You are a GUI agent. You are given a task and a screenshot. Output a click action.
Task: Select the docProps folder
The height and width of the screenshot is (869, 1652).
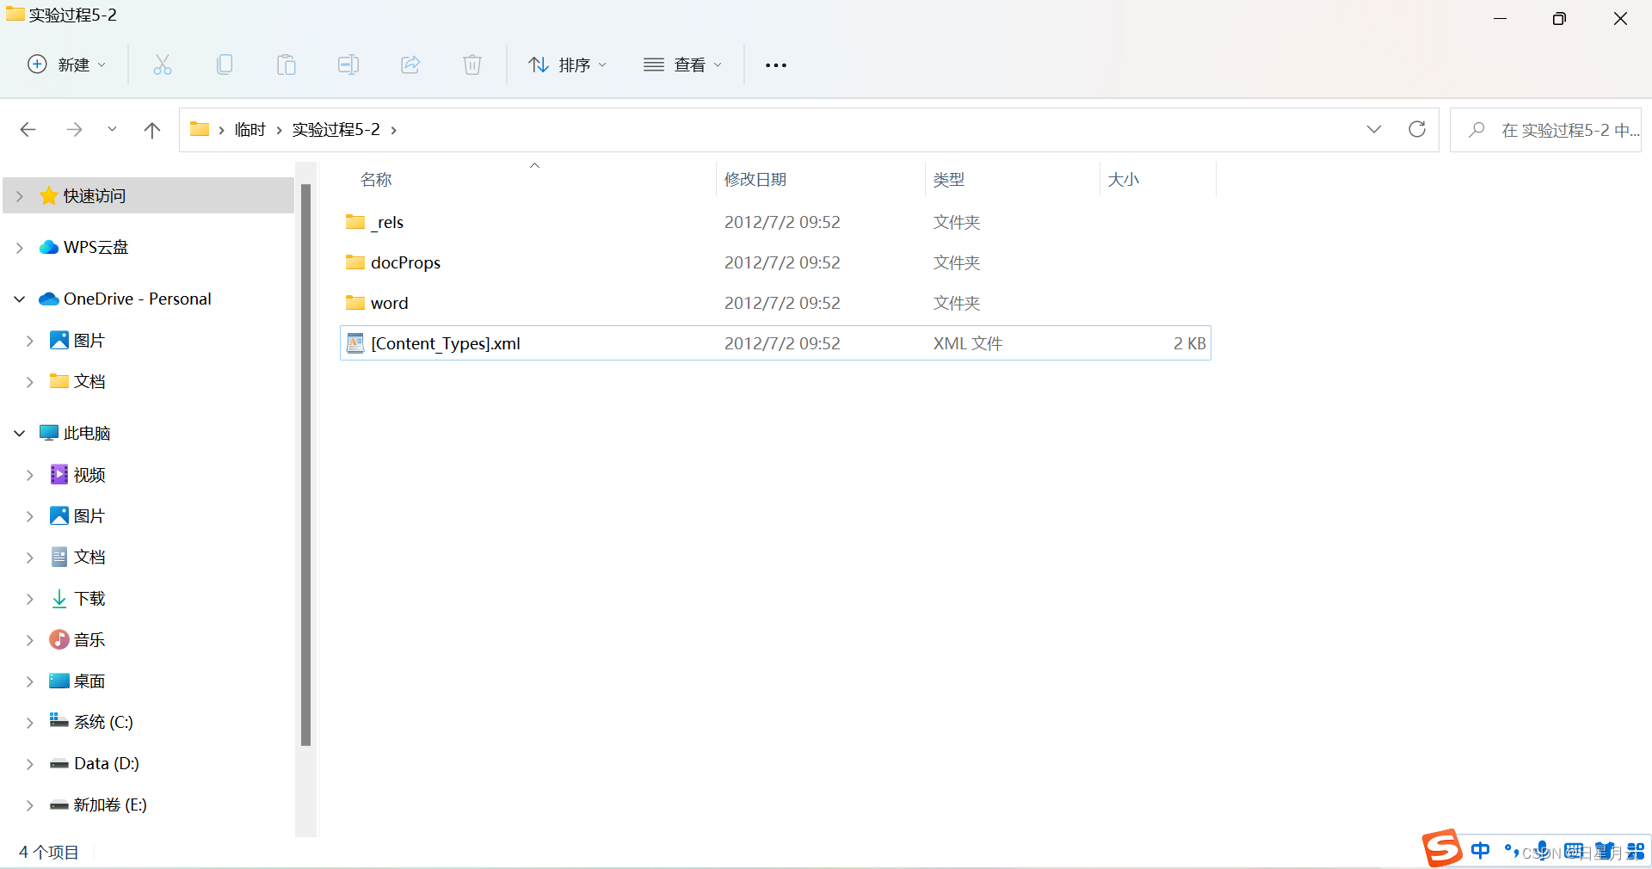click(775, 262)
